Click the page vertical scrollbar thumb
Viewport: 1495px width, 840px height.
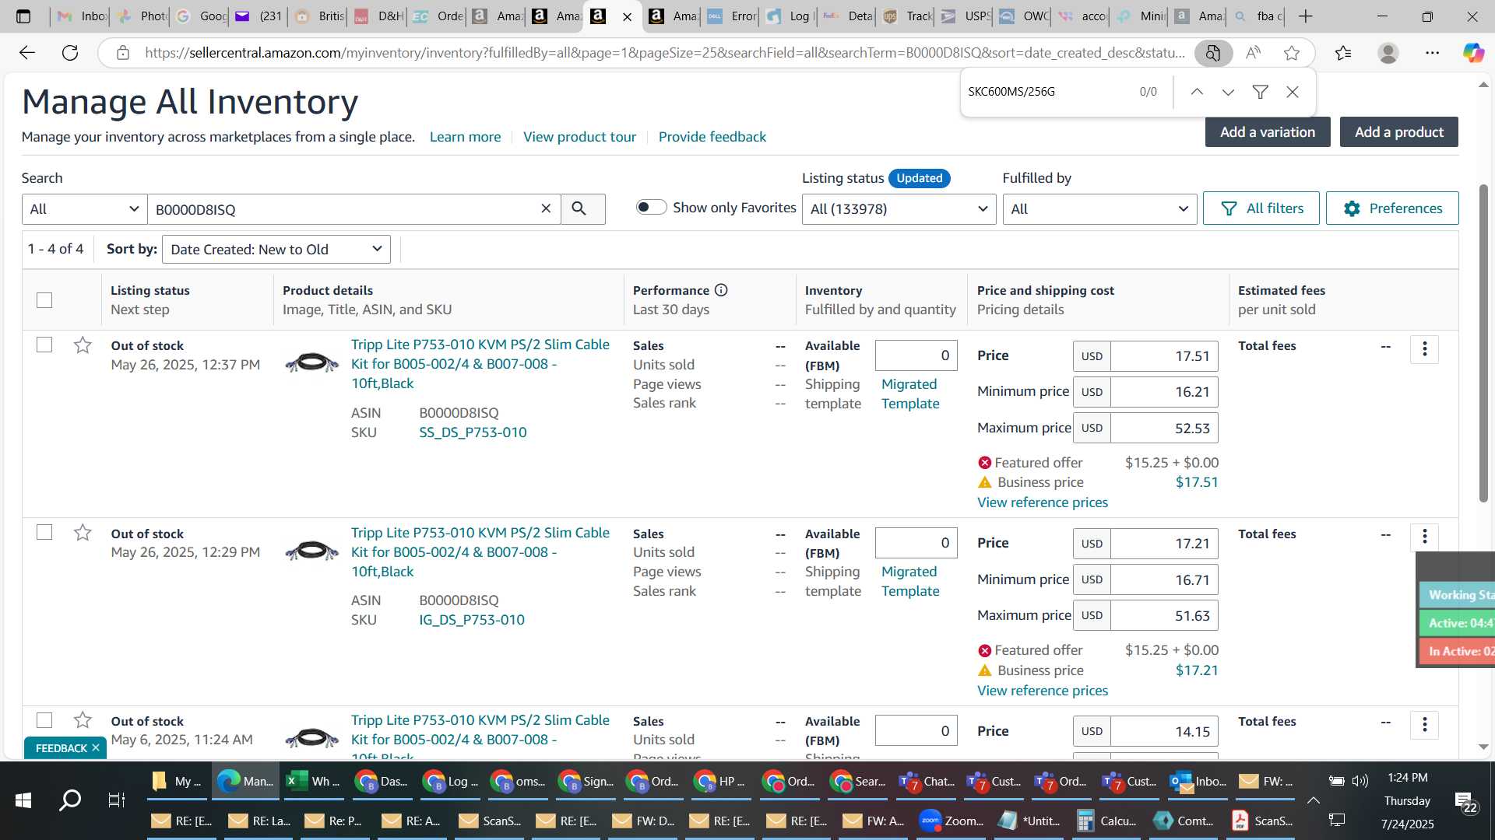(1483, 342)
